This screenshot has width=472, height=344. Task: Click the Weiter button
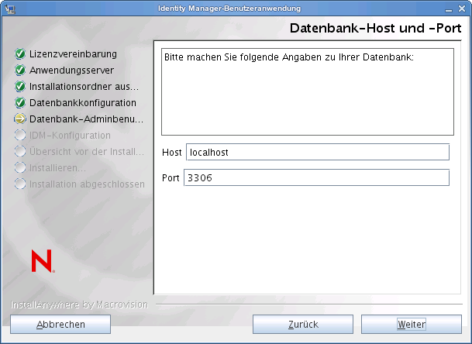(412, 324)
